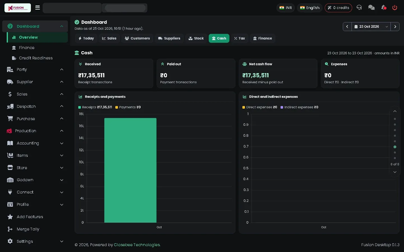This screenshot has width=404, height=252.
Task: Click the Sales dollar icon
Action: coord(10,94)
